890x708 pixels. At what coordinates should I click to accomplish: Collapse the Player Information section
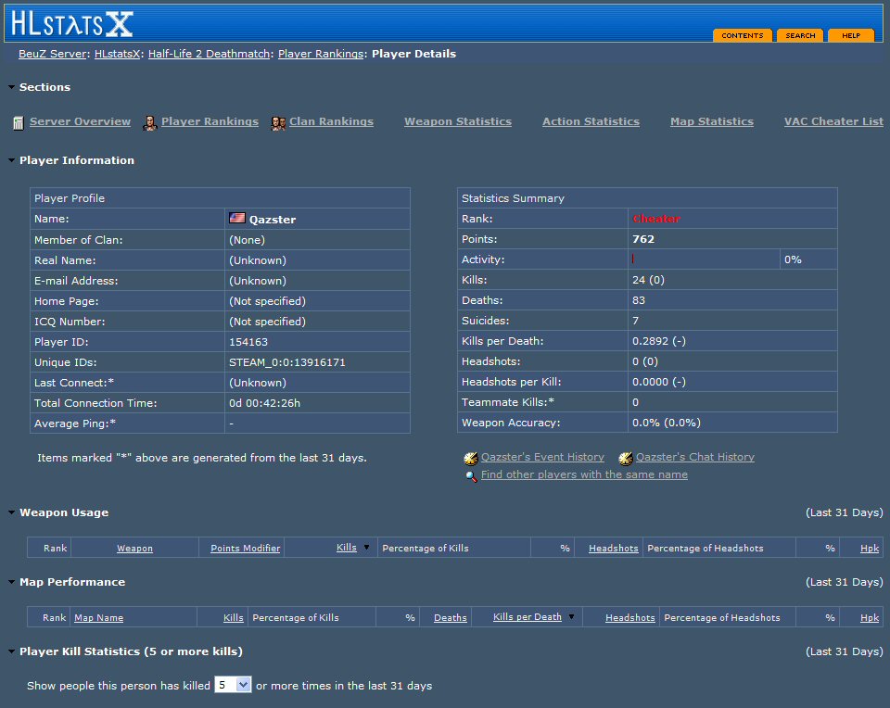(11, 160)
